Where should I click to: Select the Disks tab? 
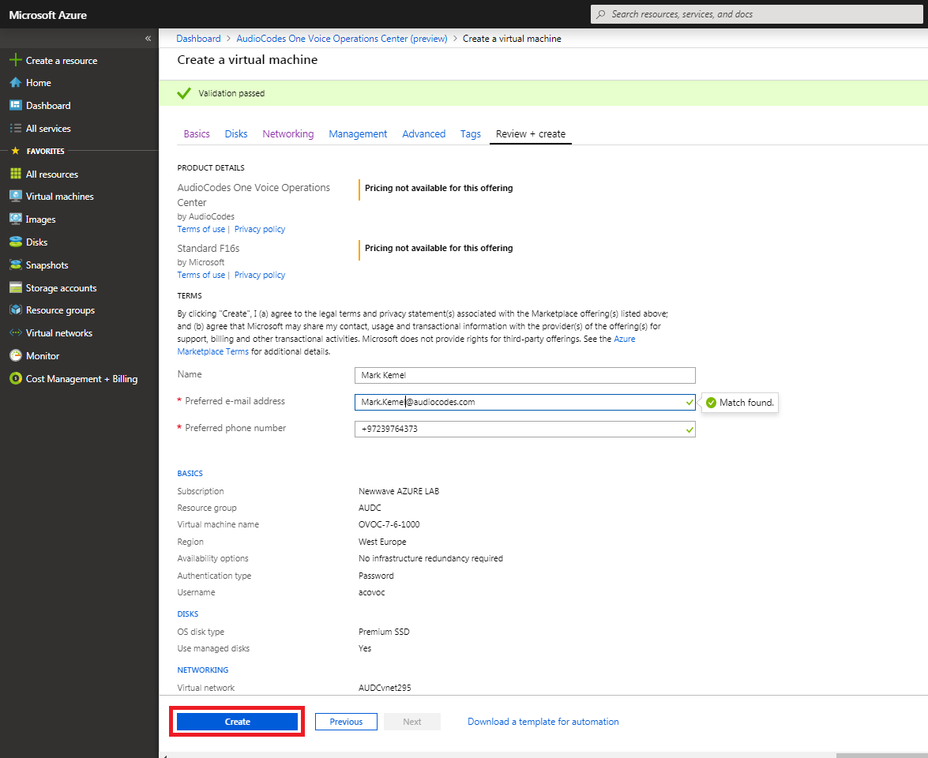(x=235, y=134)
